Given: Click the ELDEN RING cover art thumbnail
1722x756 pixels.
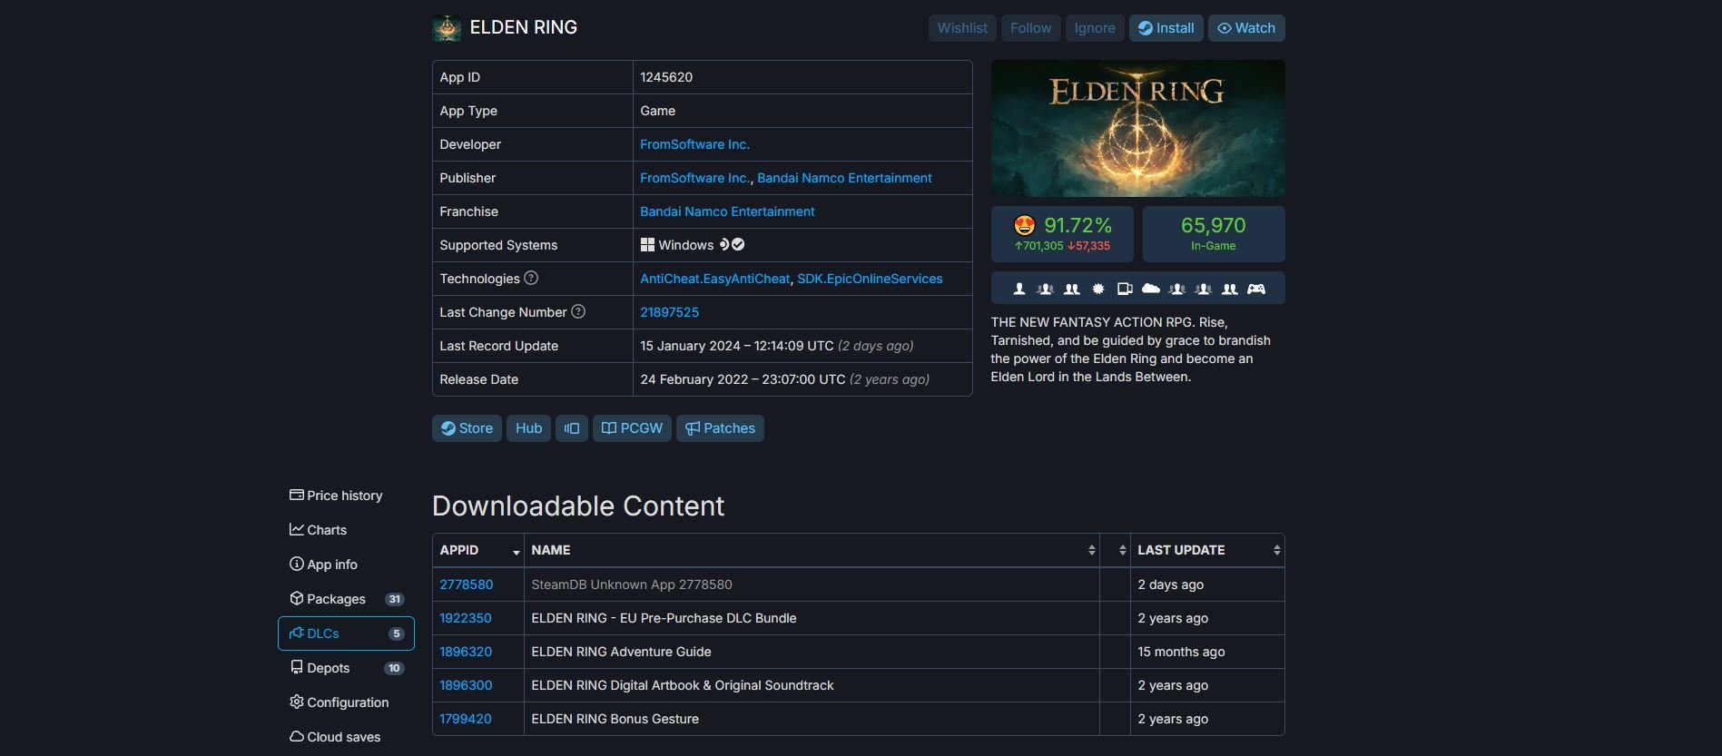Looking at the screenshot, I should point(1137,128).
